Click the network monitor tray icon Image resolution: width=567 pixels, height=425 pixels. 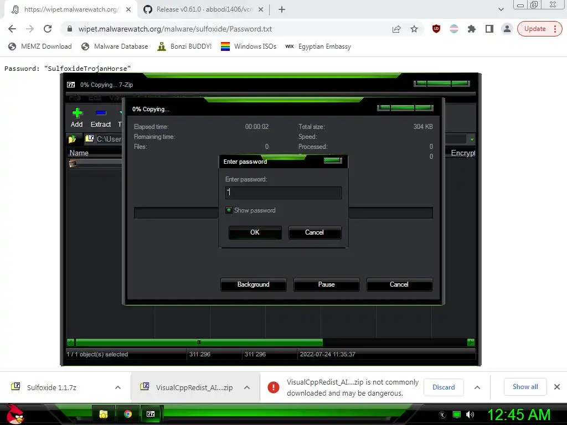coord(457,414)
